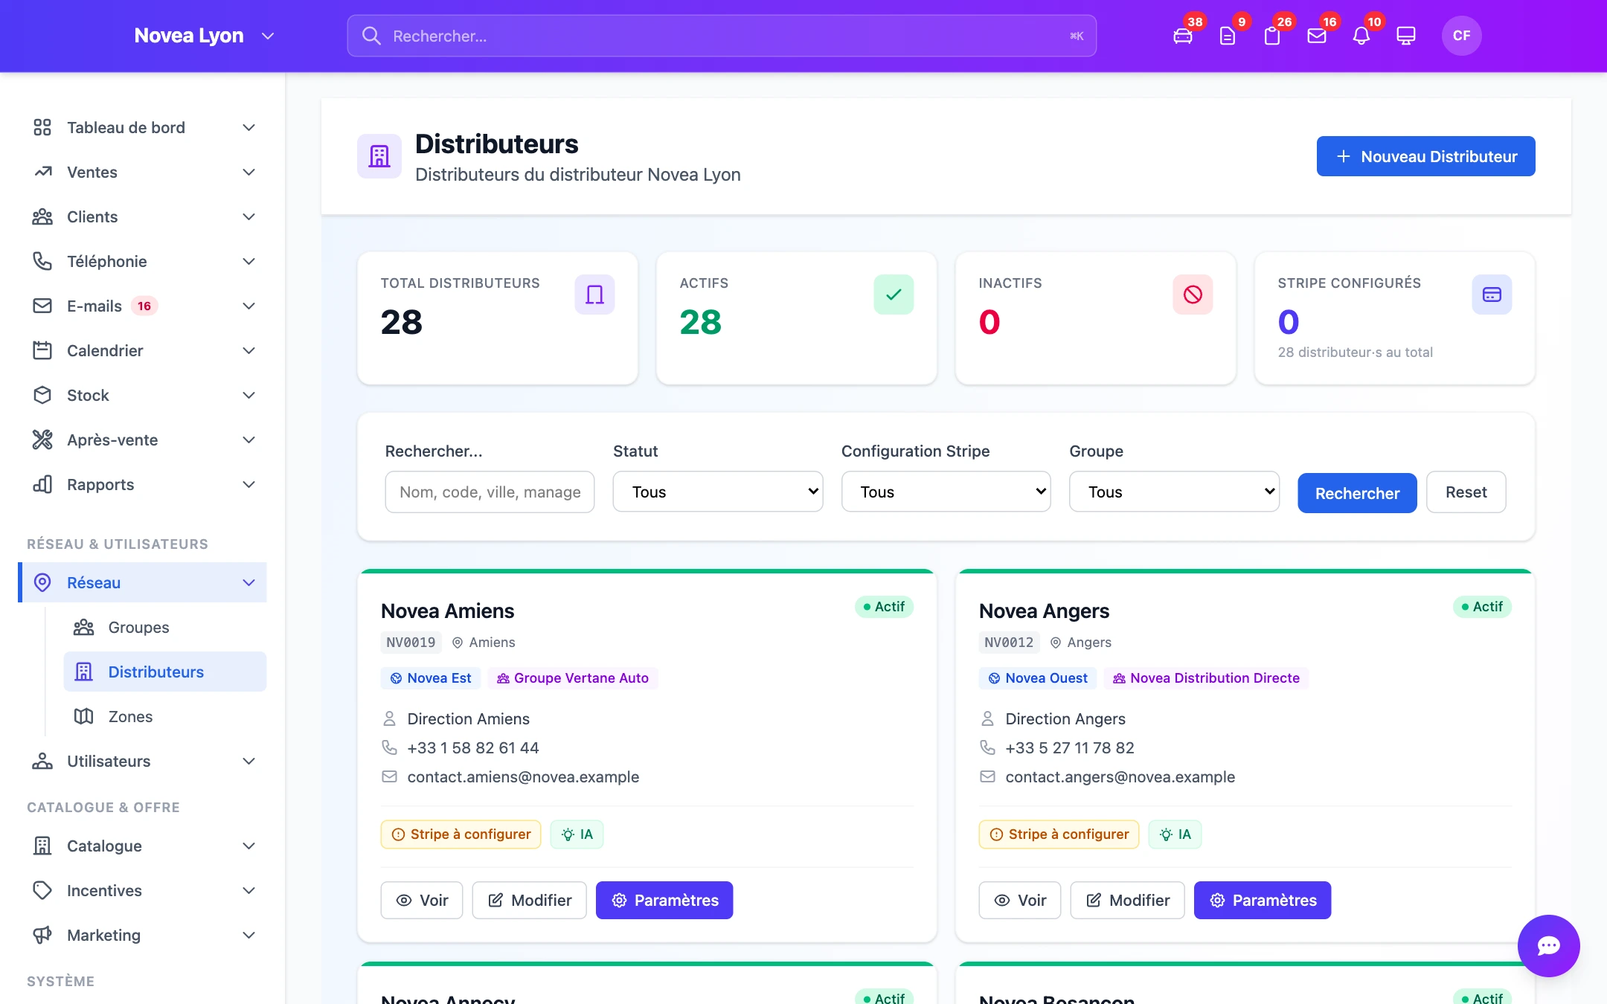This screenshot has width=1607, height=1004.
Task: View the Novea Amiens distributor
Action: (421, 900)
